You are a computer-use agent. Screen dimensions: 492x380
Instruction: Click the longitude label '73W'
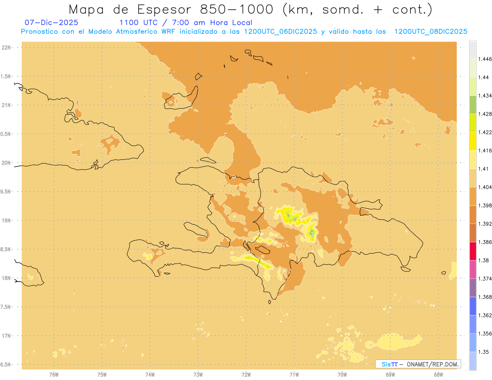pyautogui.click(x=198, y=375)
